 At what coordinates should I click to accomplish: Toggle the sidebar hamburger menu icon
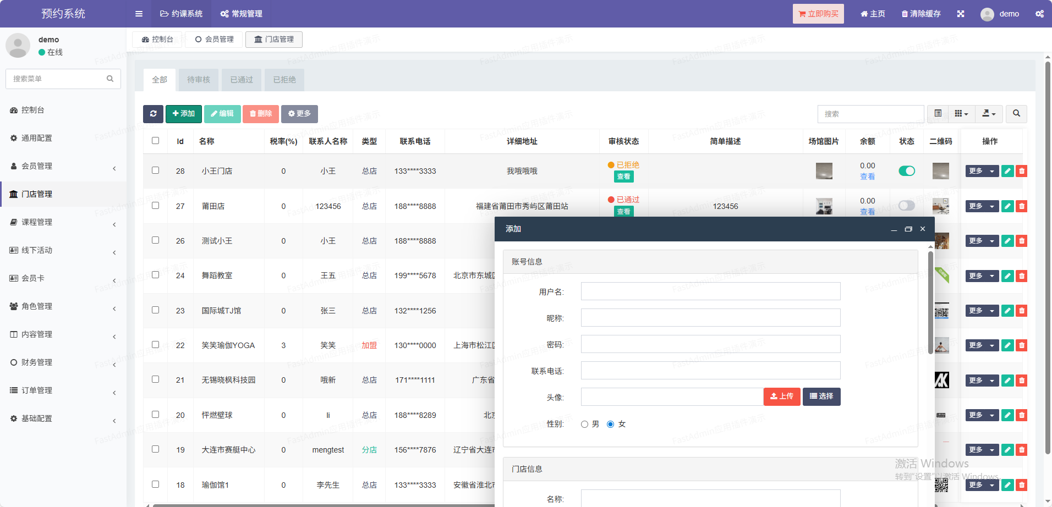(139, 14)
